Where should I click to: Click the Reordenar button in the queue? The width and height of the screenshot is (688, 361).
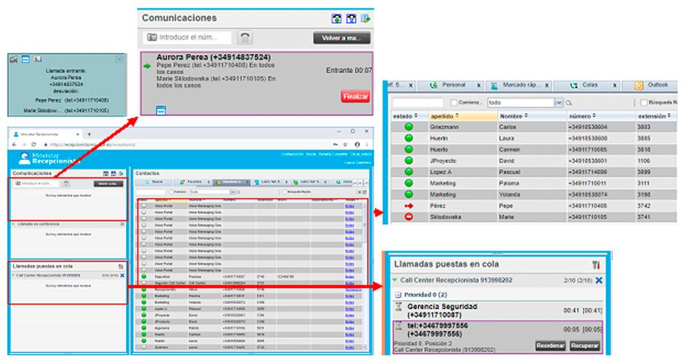tap(550, 345)
